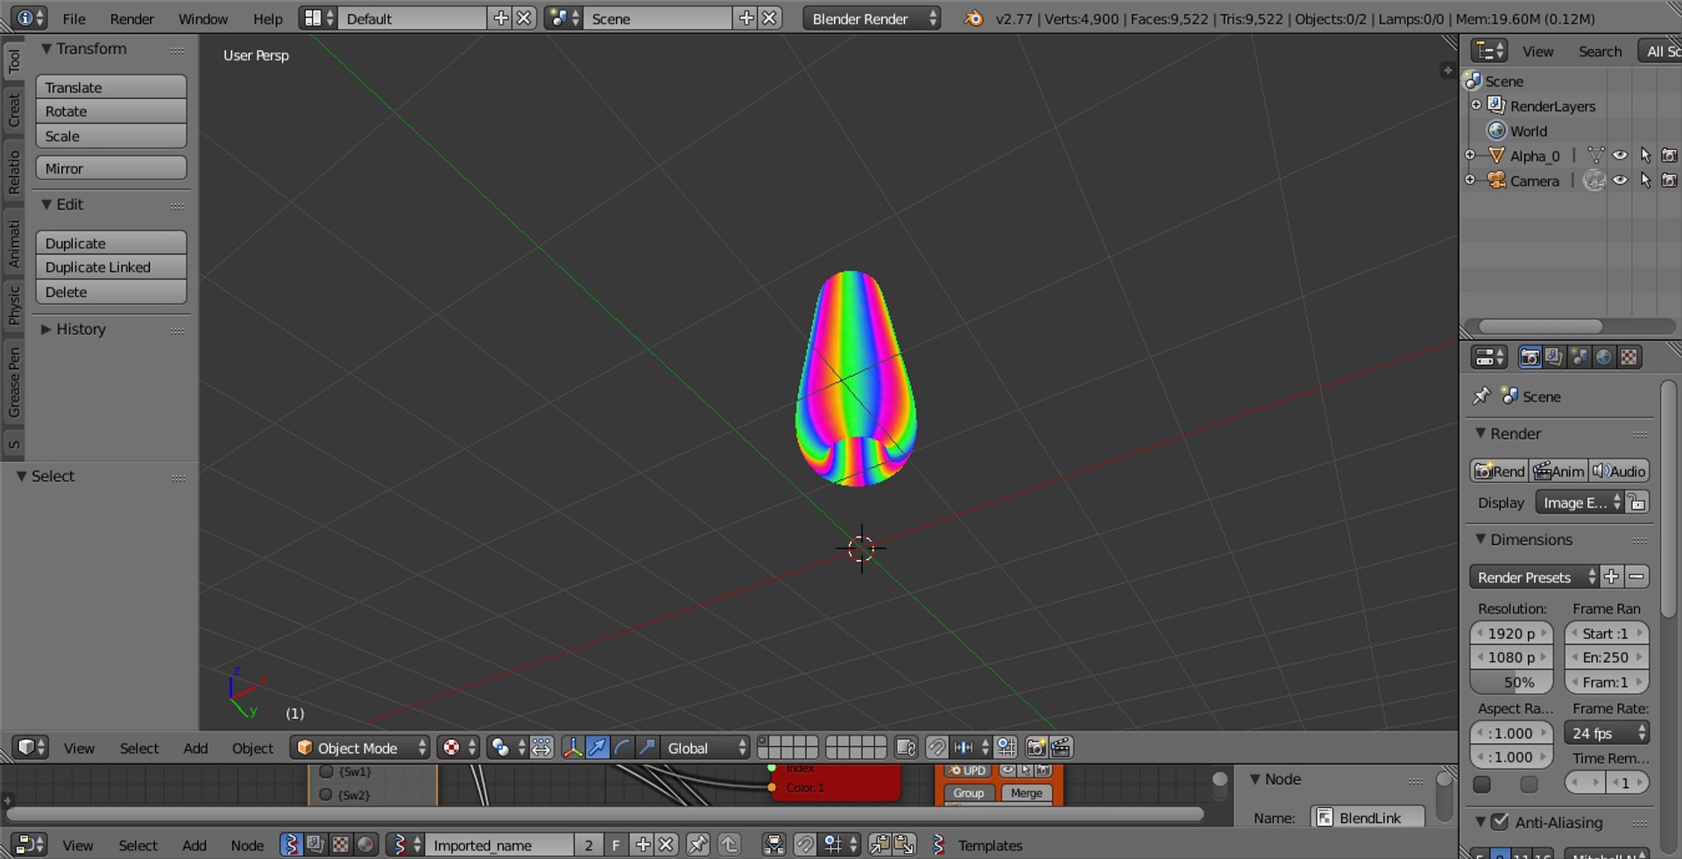This screenshot has height=859, width=1682.
Task: Select the translate manipulator arrow icon
Action: pos(597,748)
